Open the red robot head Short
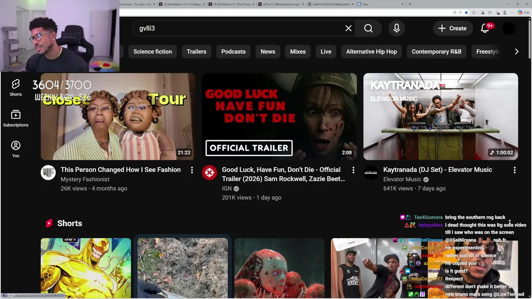Image resolution: width=532 pixels, height=299 pixels. 279,268
